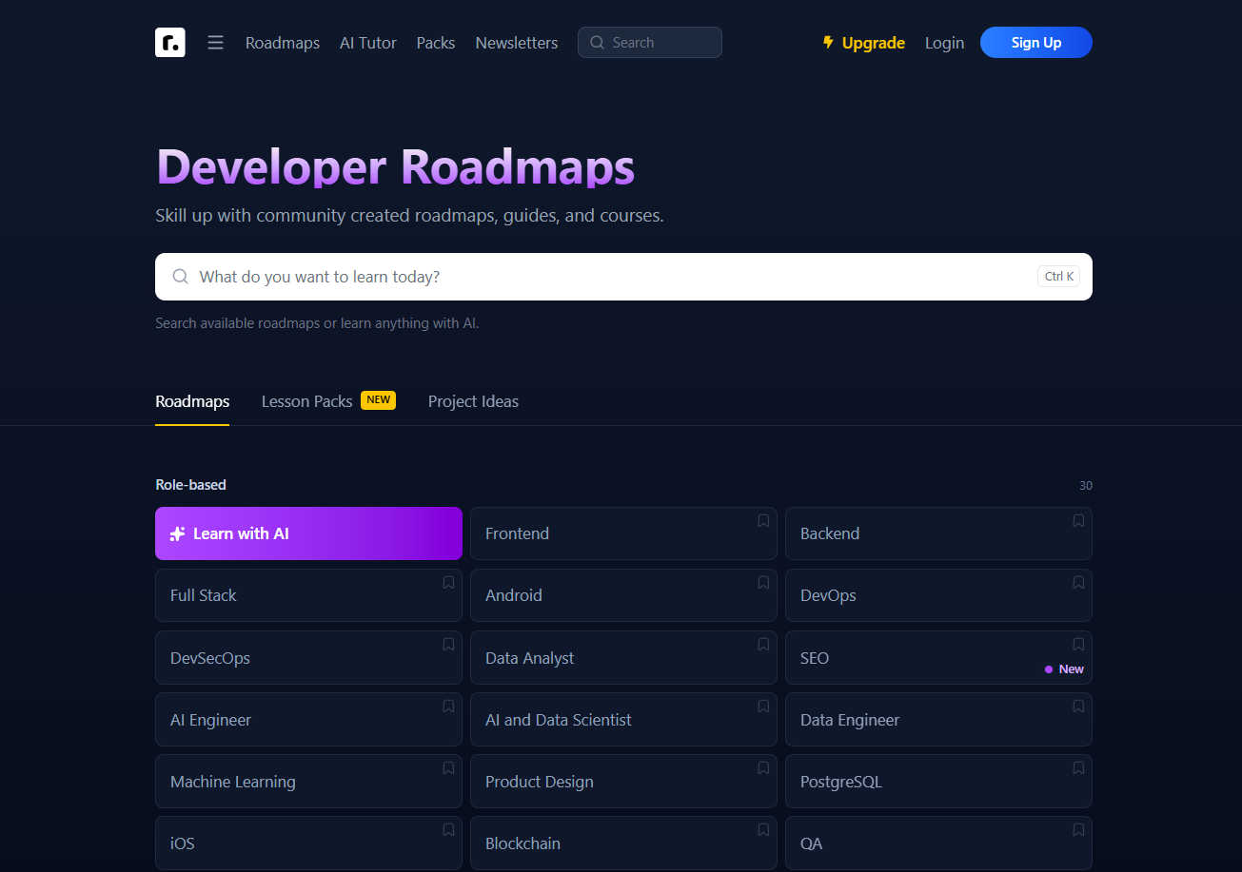Open AI Tutor in top navigation
1242x872 pixels.
pos(368,43)
